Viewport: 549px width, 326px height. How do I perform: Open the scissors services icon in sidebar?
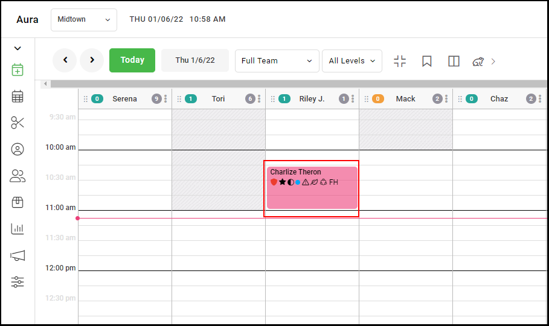pos(18,123)
